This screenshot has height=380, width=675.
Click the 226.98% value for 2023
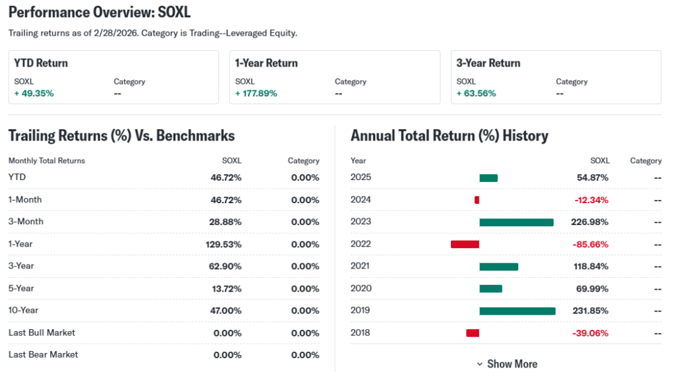tap(590, 222)
